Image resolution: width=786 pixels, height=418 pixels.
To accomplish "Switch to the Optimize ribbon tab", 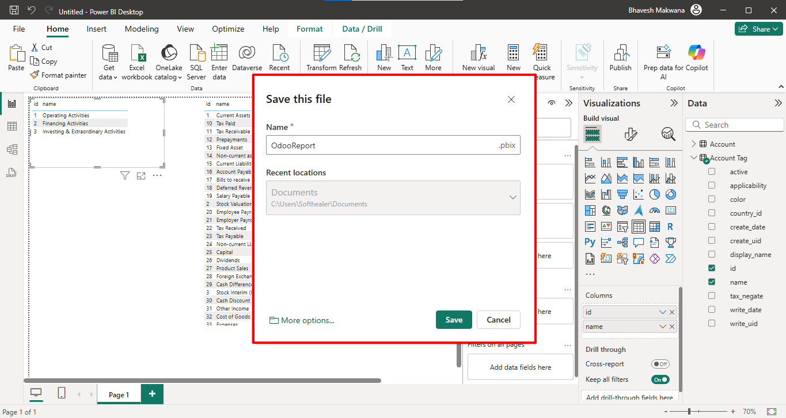I will pyautogui.click(x=228, y=29).
